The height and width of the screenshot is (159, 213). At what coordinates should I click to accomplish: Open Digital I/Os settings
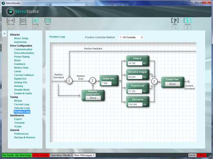coord(20,79)
